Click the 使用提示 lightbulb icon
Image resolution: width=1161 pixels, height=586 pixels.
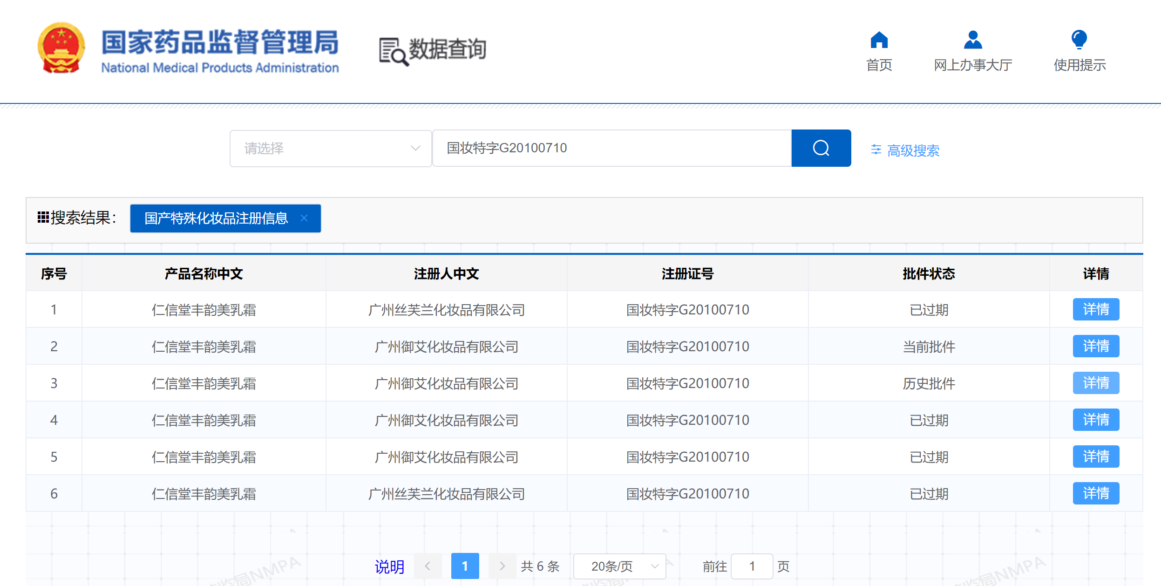click(x=1079, y=40)
